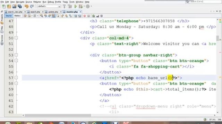222x124 pixels.
Task: Click the Last Edit editor icon
Action: click(25, 16)
